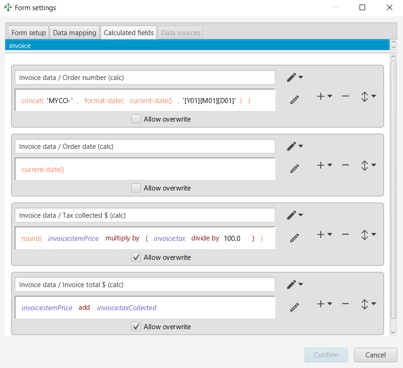Open the plus dropdown for Order number
Screen dimensions: 403x368
(x=324, y=96)
